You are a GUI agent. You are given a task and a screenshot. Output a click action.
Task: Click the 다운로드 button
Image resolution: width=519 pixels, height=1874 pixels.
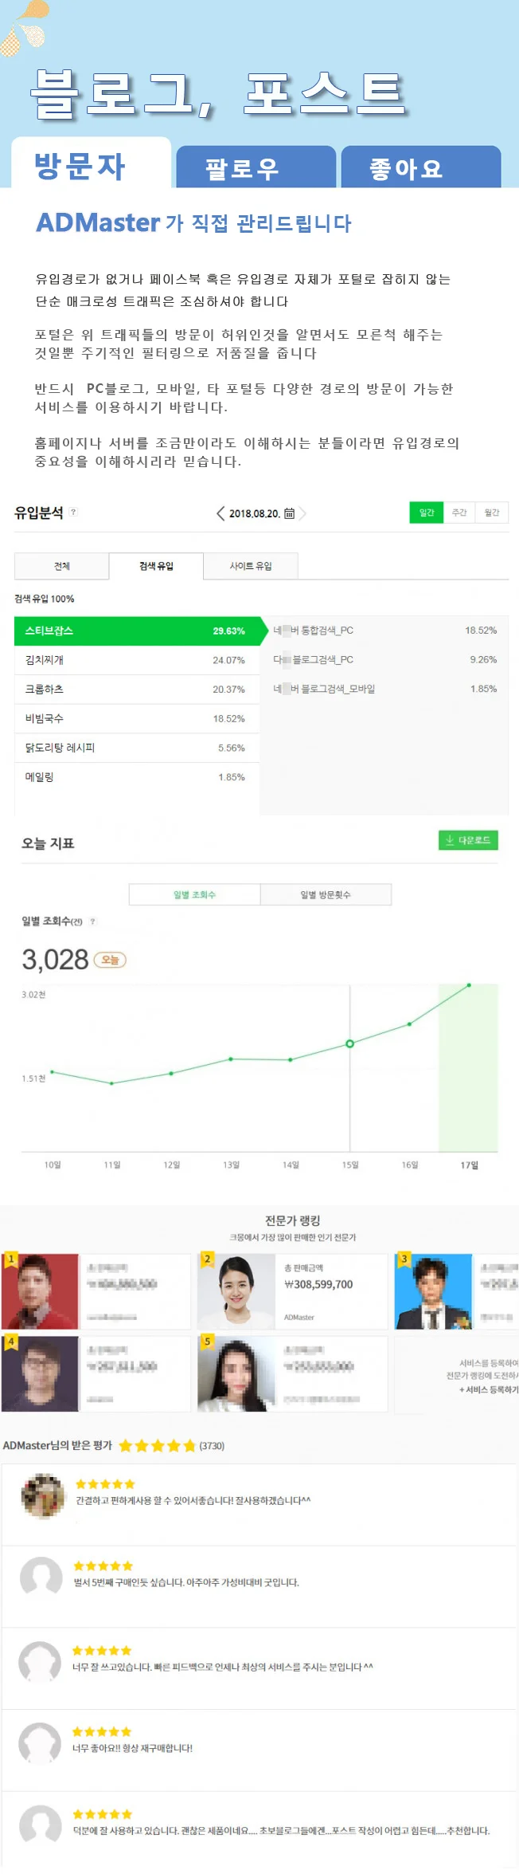coord(470,839)
